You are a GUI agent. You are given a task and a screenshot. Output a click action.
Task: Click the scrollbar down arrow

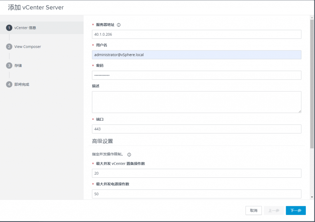click(312, 197)
